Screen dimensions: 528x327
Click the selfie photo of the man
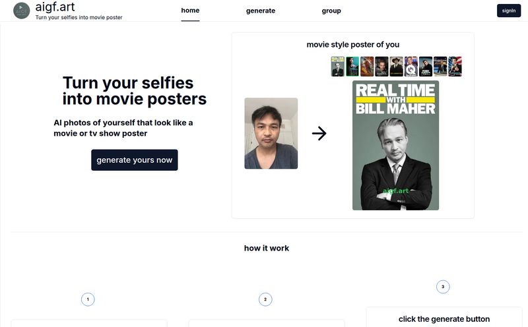(x=271, y=133)
